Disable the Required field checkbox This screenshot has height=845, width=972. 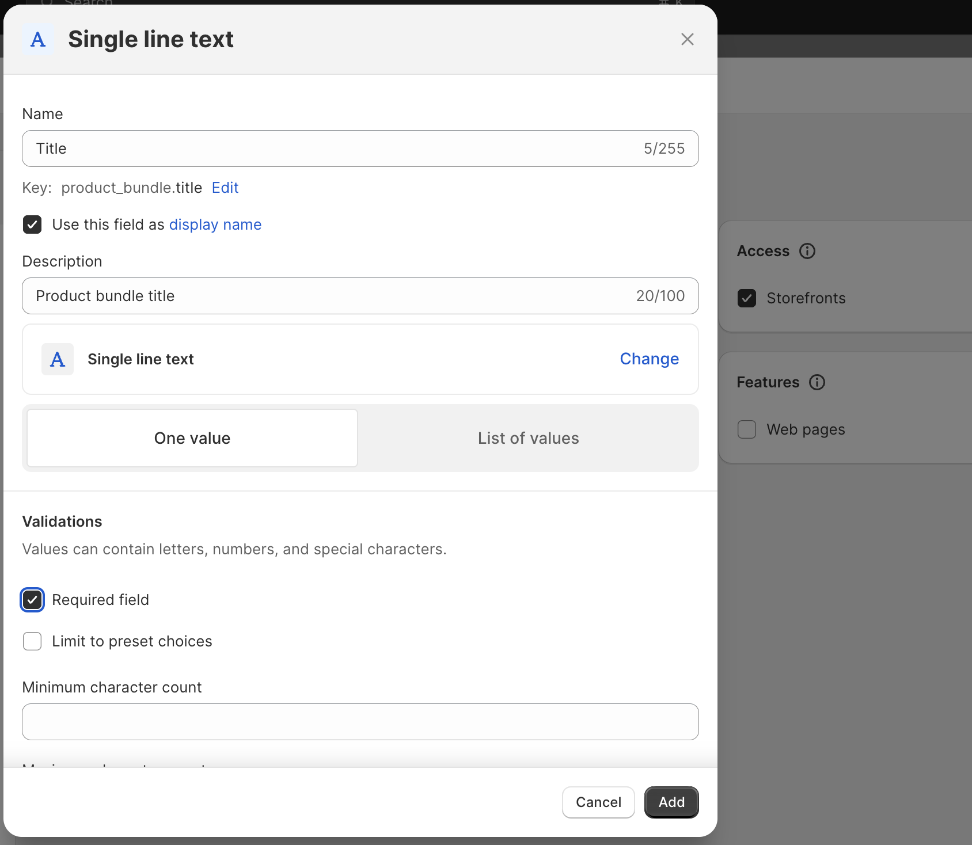tap(32, 600)
